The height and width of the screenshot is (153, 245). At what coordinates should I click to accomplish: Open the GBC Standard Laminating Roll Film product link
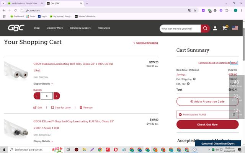click(73, 67)
